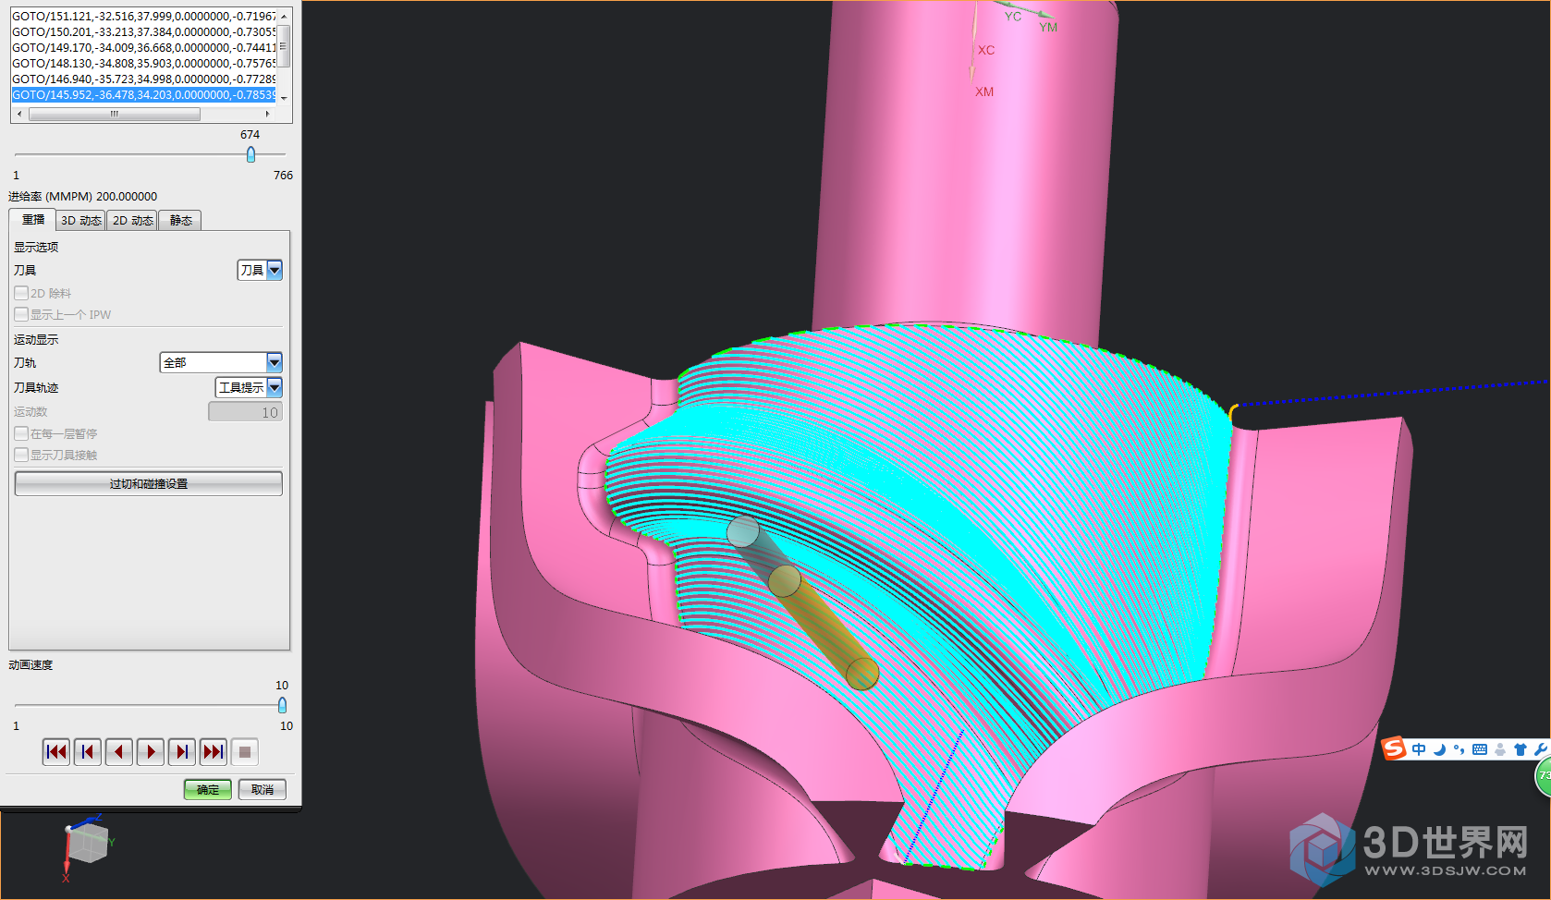1551x900 pixels.
Task: Click the yellow cylindrical tool in viewport
Action: pyautogui.click(x=823, y=628)
